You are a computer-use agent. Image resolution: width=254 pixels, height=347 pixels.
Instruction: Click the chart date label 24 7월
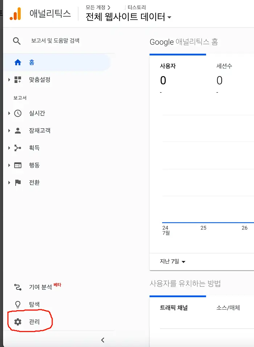[x=166, y=230]
